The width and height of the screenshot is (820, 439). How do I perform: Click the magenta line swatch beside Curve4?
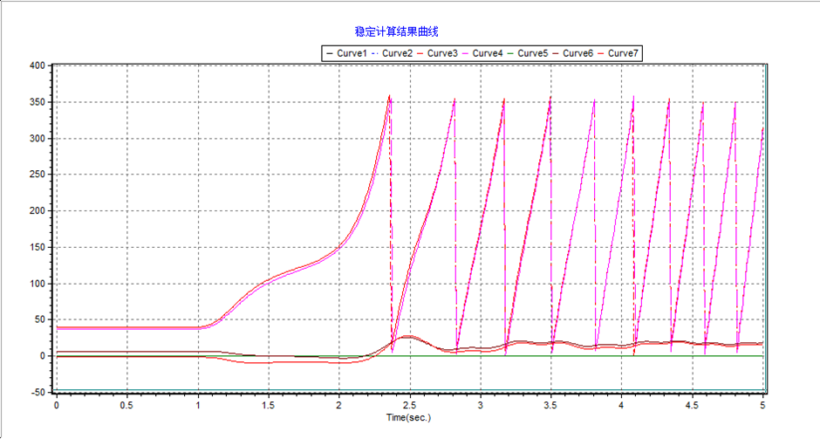(x=464, y=53)
